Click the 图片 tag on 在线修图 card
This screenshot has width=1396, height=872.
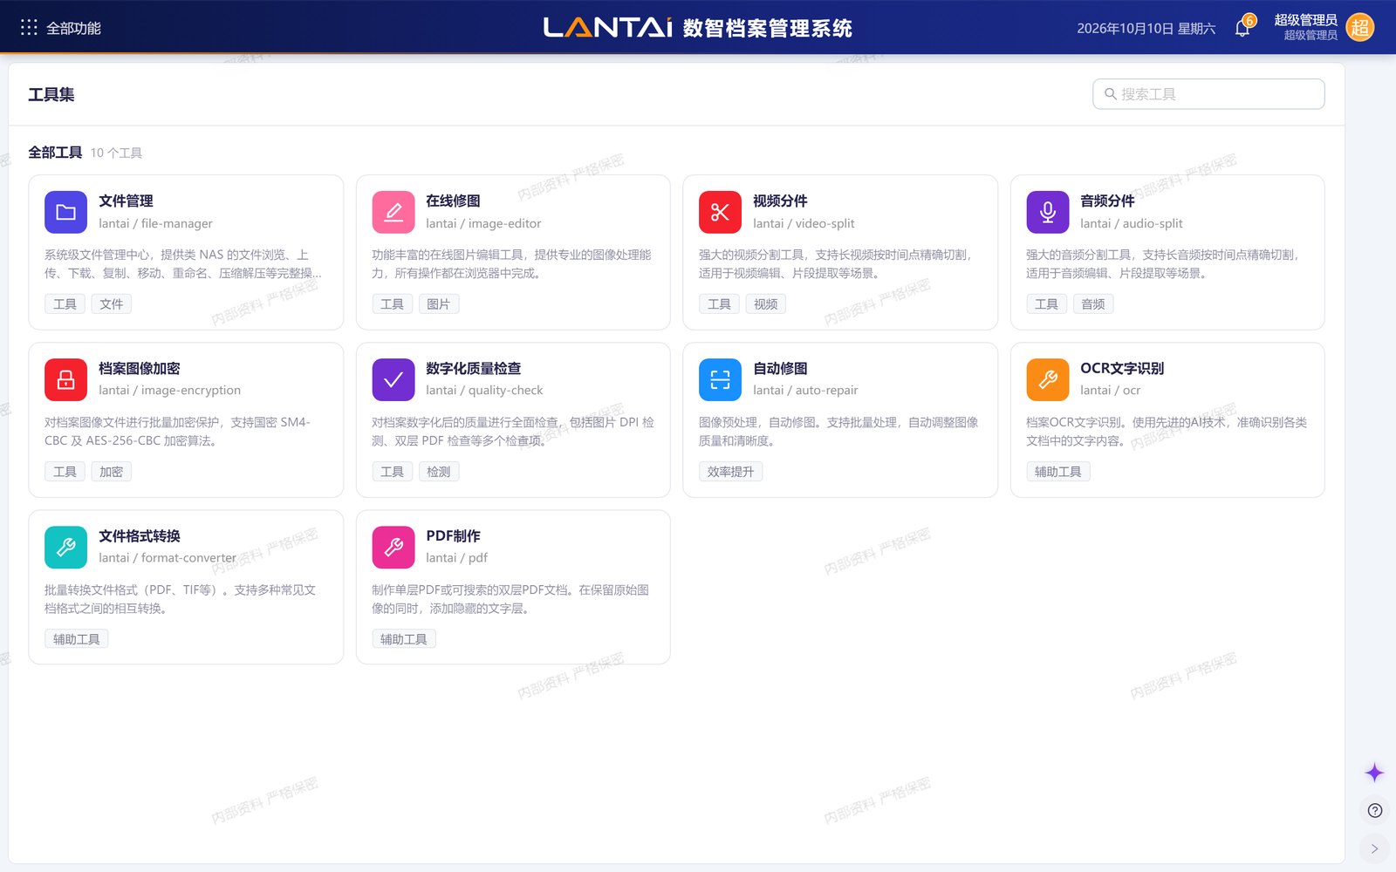tap(439, 304)
